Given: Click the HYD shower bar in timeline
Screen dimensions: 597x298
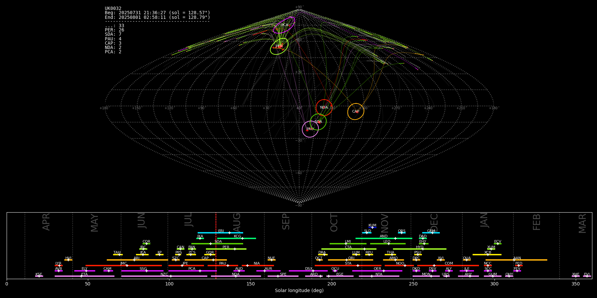Looking at the screenshot, I should click(420, 249).
